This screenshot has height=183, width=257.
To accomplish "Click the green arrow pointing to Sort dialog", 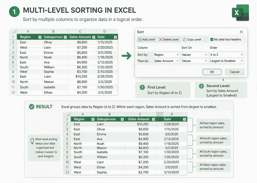I will 127,56.
